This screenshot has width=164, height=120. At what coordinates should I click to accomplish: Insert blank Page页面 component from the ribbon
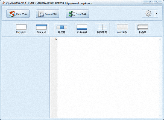click(21, 29)
